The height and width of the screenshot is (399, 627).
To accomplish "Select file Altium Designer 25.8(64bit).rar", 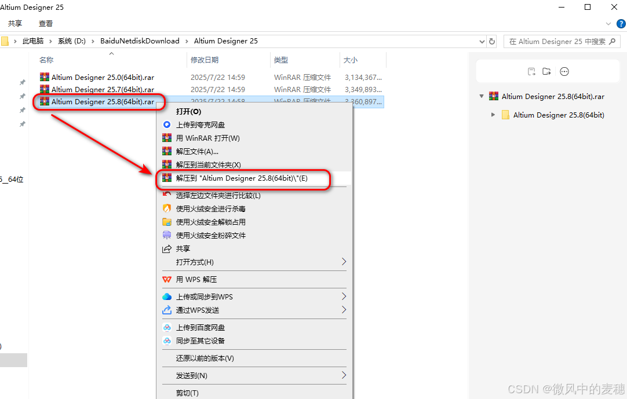I will pos(103,101).
